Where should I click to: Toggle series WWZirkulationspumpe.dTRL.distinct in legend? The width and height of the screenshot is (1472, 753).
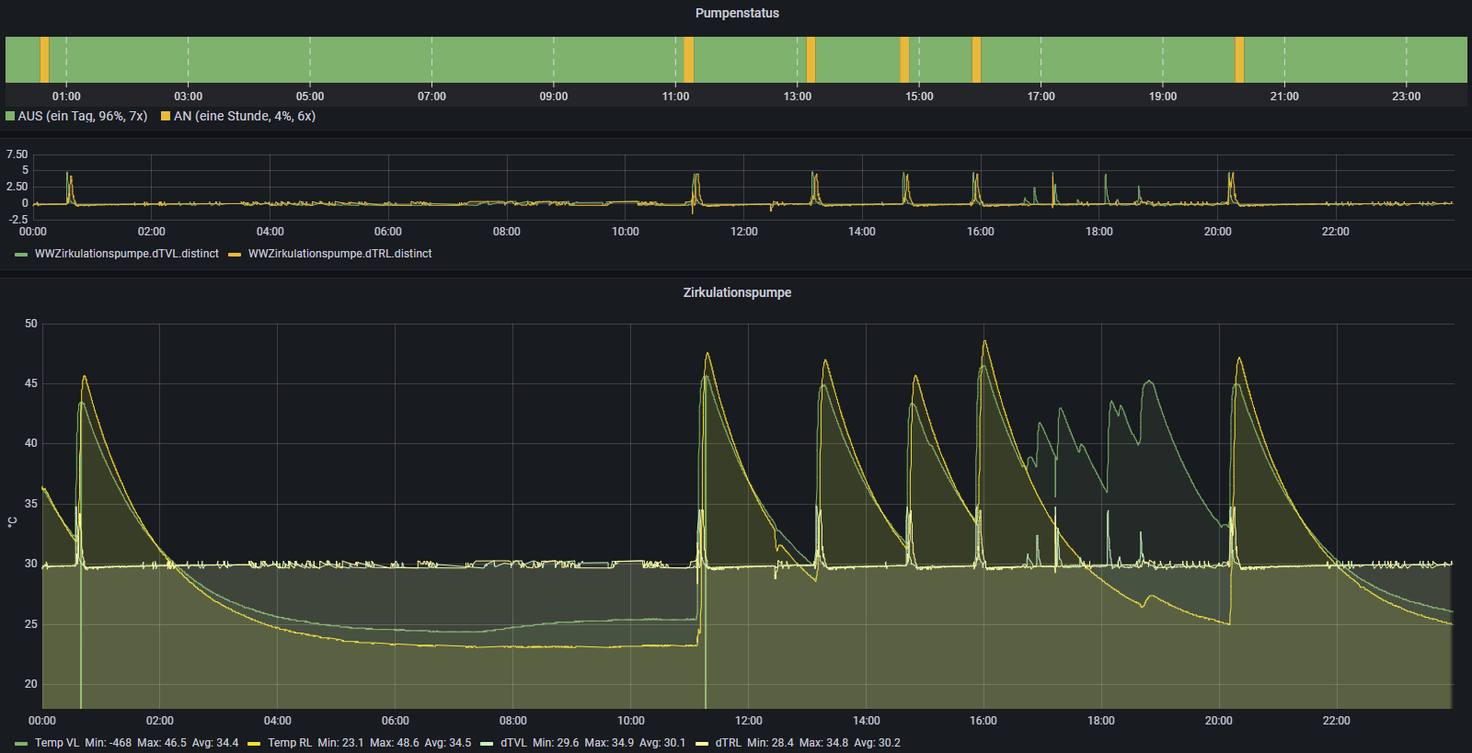339,254
